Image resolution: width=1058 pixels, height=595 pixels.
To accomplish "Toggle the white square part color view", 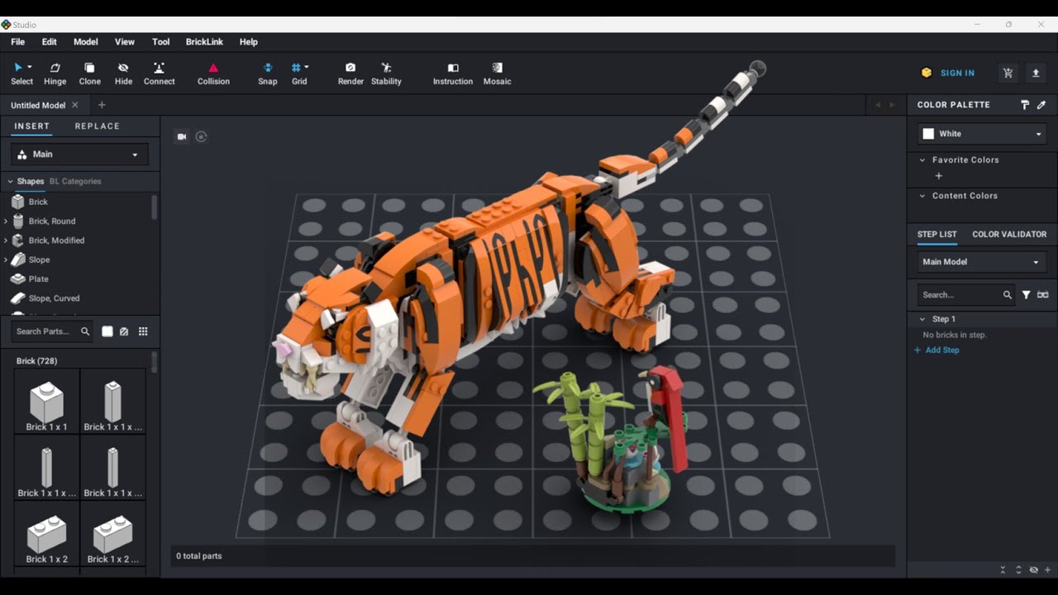I will coord(107,331).
